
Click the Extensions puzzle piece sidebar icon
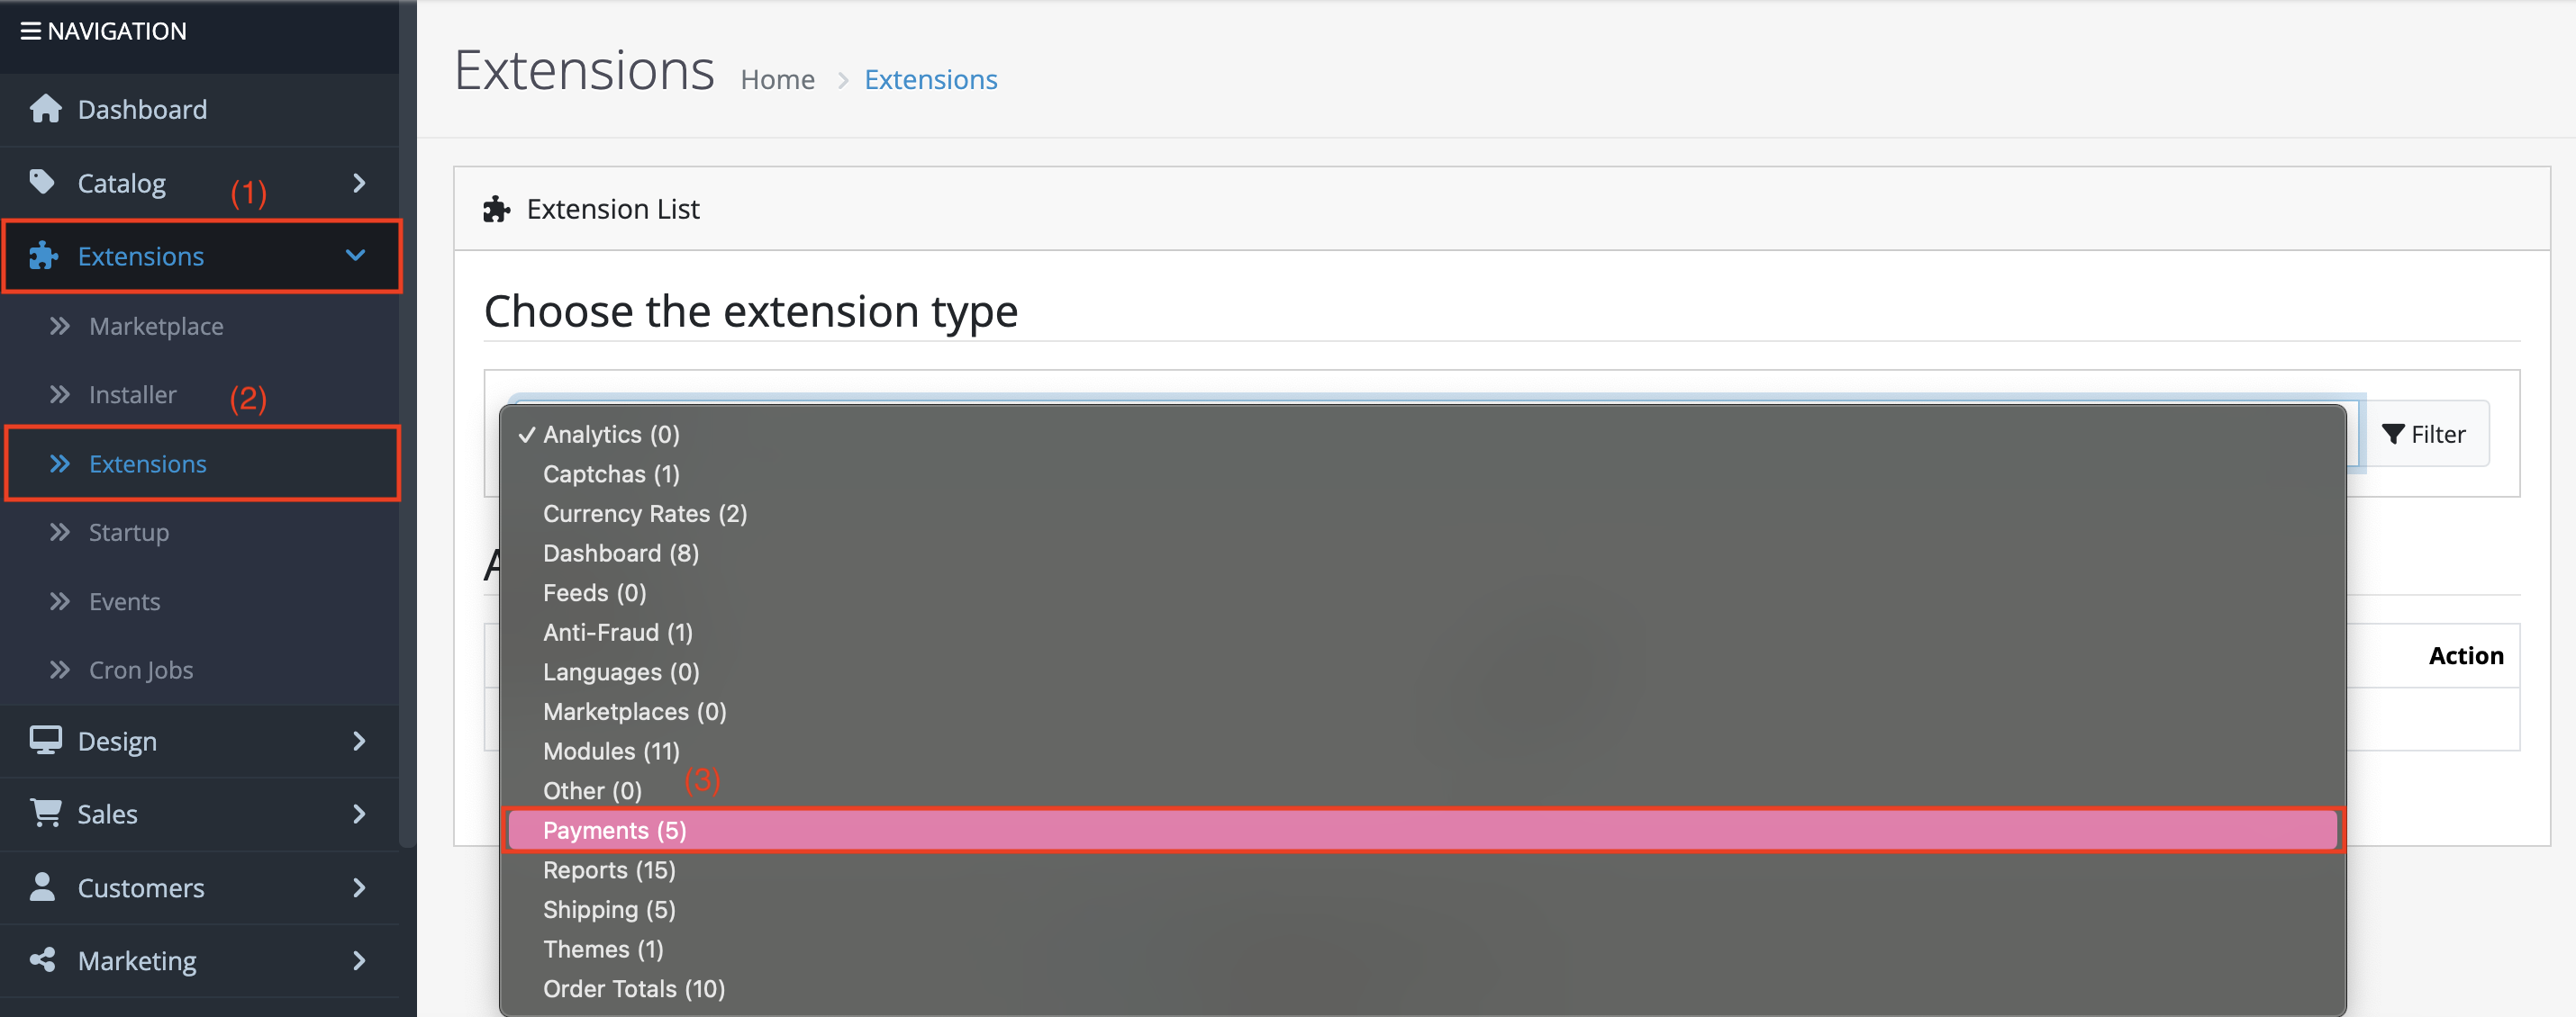[x=43, y=256]
